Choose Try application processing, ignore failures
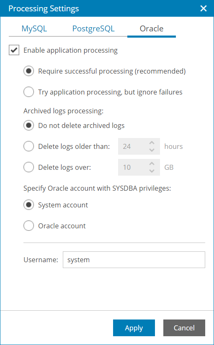Image resolution: width=214 pixels, height=345 pixels. [28, 92]
